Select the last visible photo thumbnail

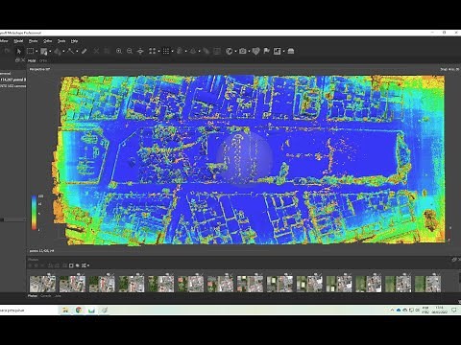[427, 284]
